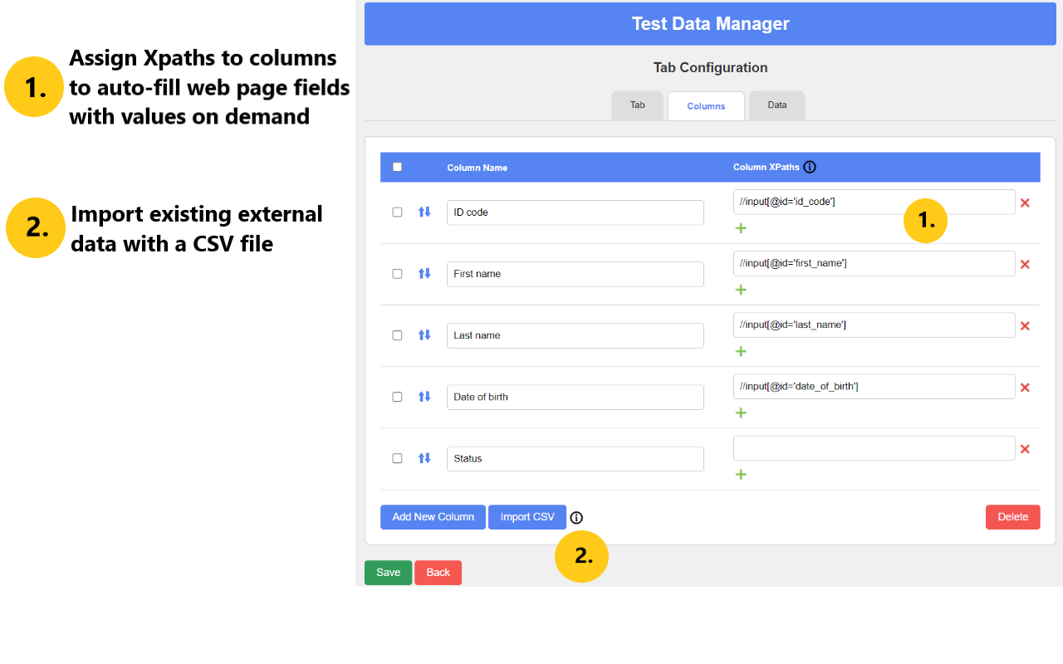Delete the XPath field for Status
This screenshot has height=664, width=1063.
pyautogui.click(x=1026, y=449)
